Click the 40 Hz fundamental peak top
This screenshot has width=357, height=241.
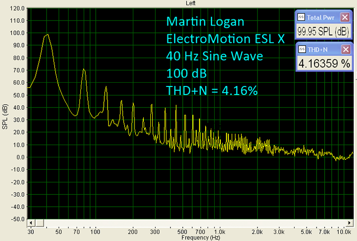(47, 35)
